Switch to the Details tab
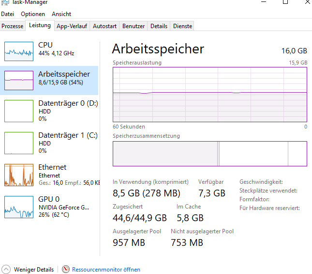Screen dimensions: 312x274 [159, 26]
